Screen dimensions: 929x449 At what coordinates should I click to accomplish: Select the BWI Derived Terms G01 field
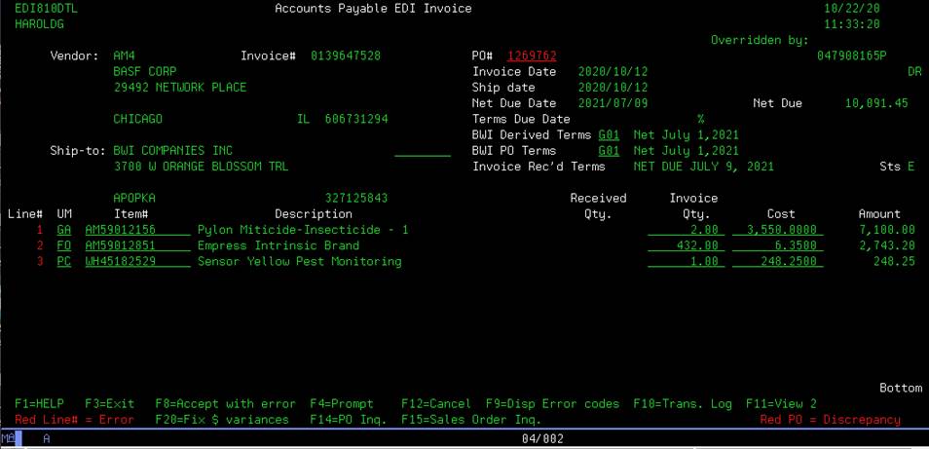[x=609, y=135]
